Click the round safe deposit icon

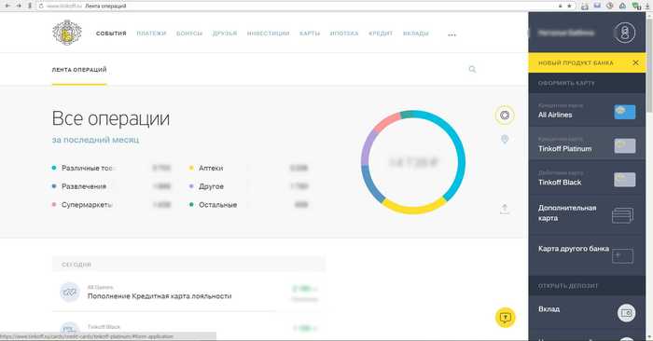pos(626,313)
